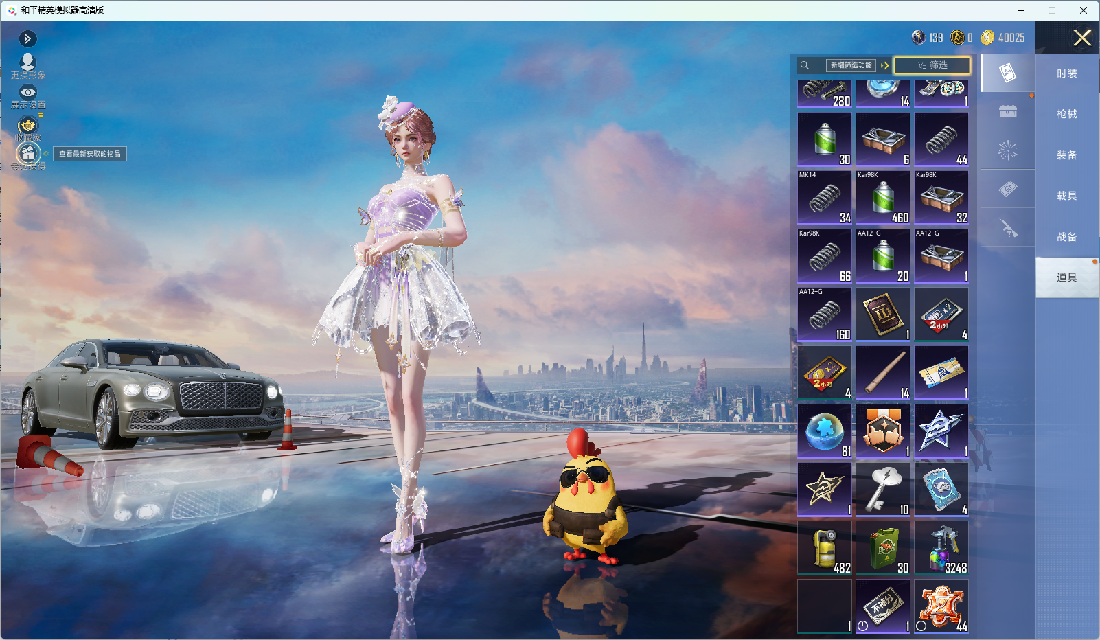Select the rifle question-mark sub-category icon
Image resolution: width=1100 pixels, height=640 pixels.
1007,227
